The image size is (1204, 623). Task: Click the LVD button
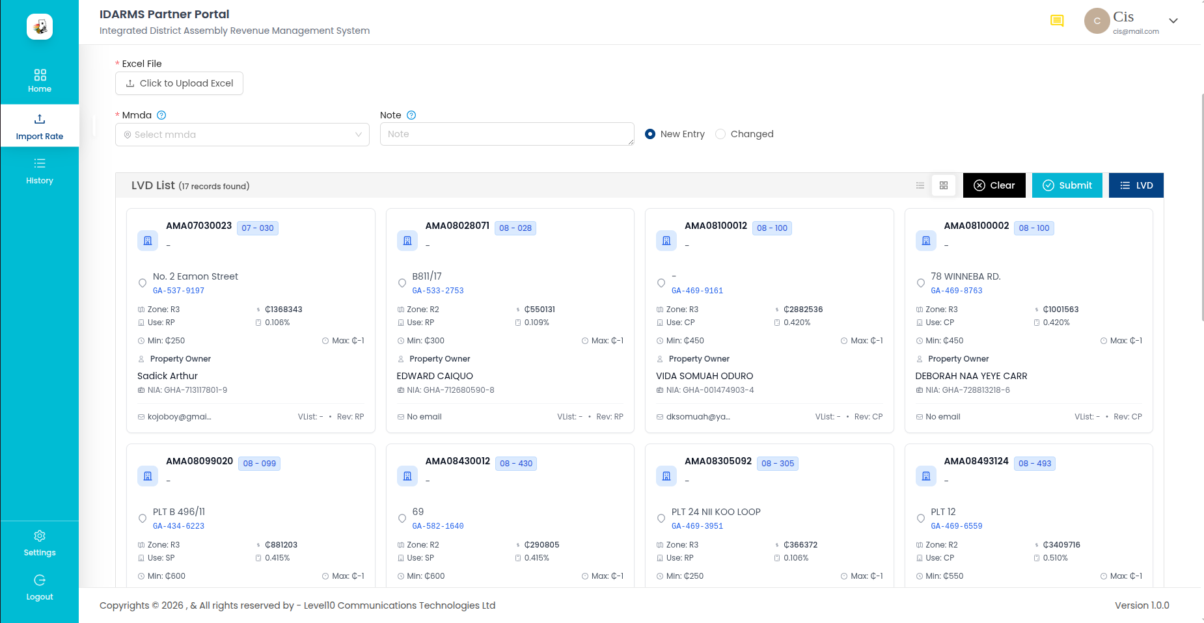tap(1136, 185)
